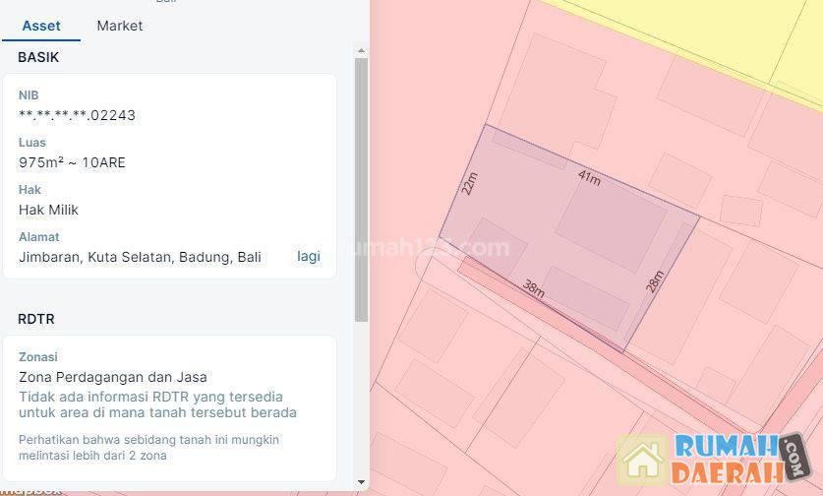Click the Rumah Daerah house logo icon

pyautogui.click(x=642, y=459)
